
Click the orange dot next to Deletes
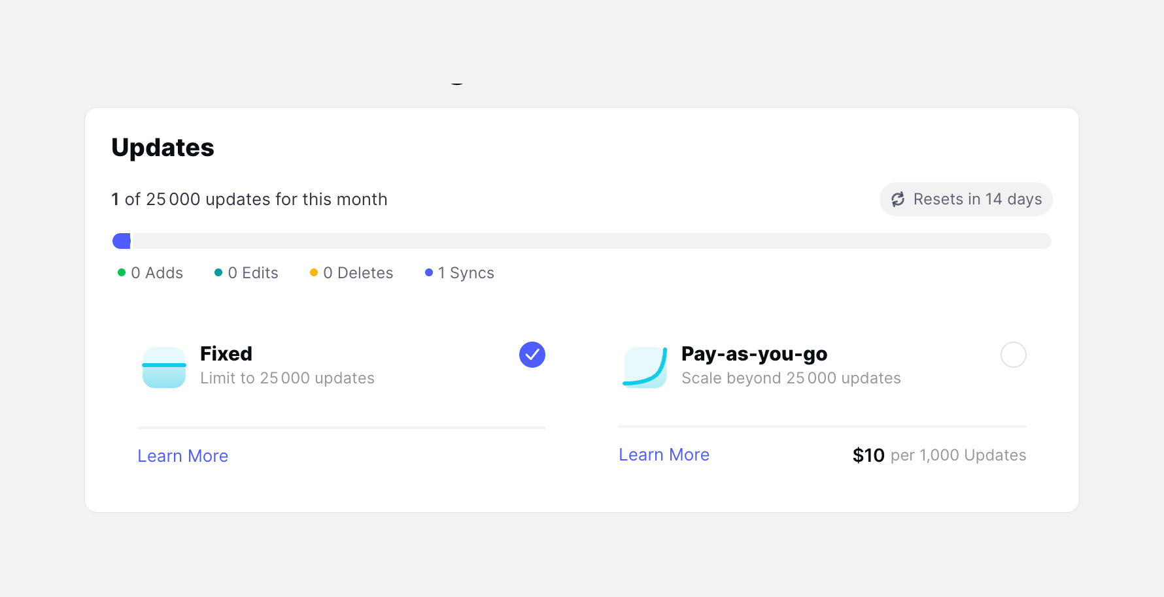(314, 272)
